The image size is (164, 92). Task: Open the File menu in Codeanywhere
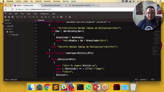click(10, 14)
